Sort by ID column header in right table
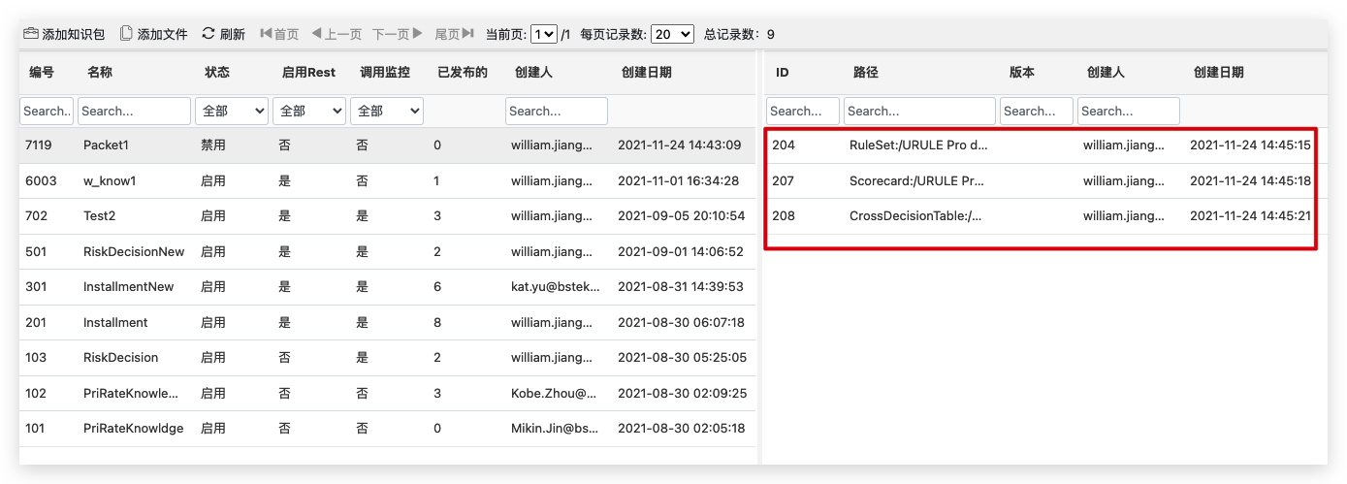 tap(783, 73)
